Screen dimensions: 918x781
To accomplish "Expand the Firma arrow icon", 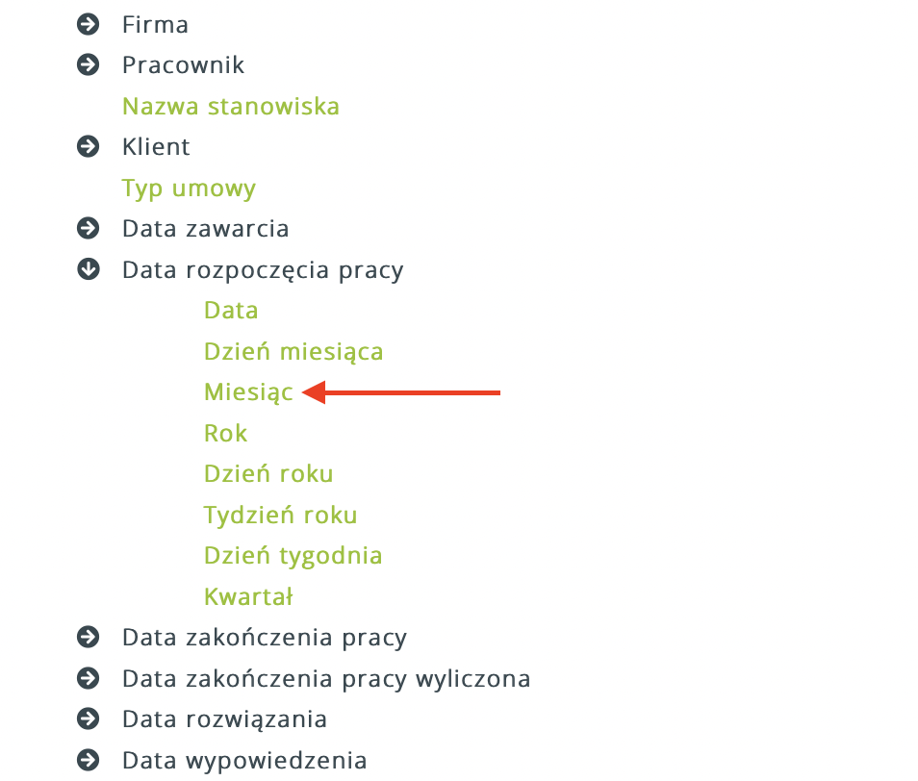I will (88, 24).
